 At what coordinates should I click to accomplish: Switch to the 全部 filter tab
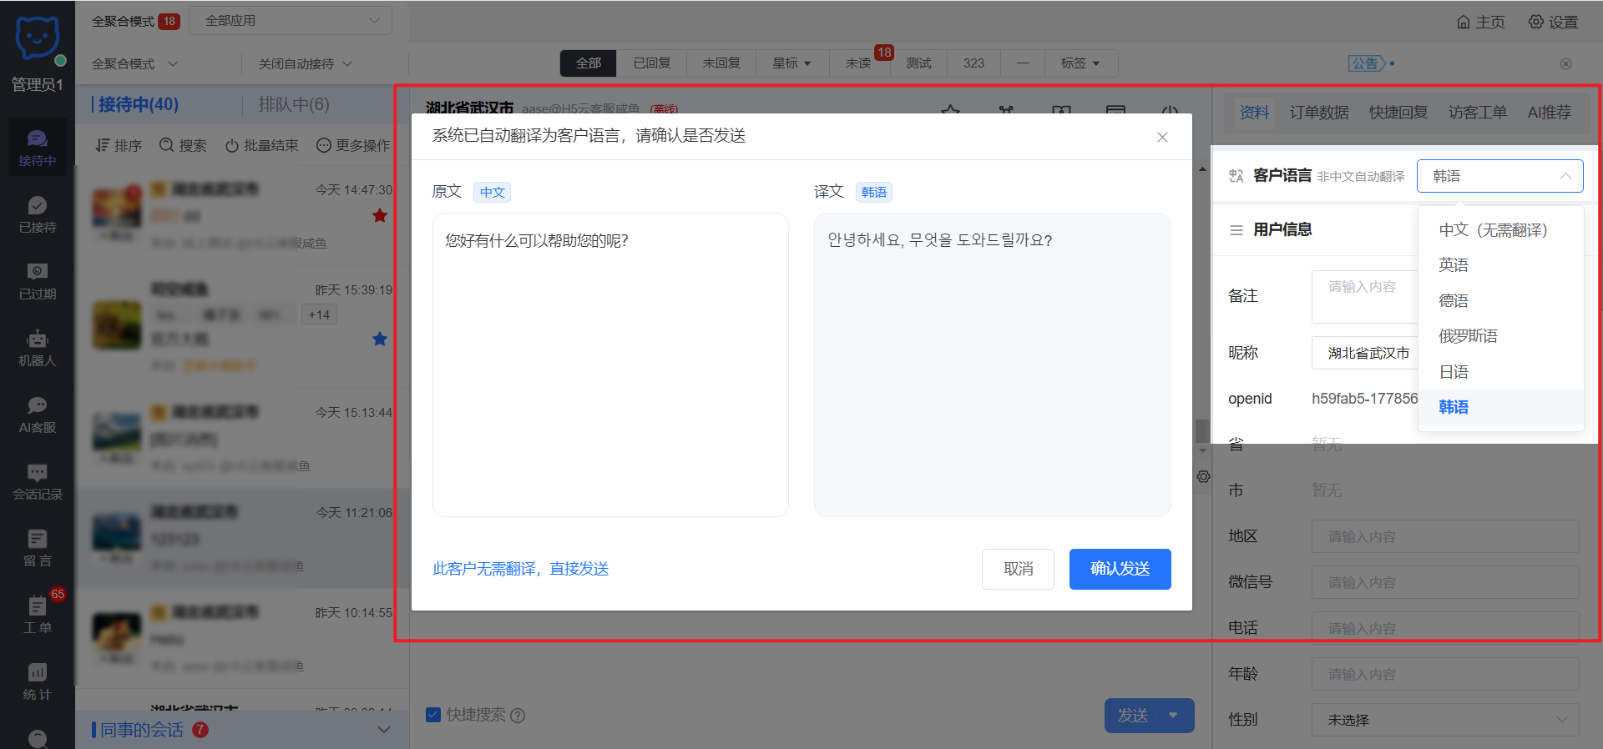coord(589,63)
